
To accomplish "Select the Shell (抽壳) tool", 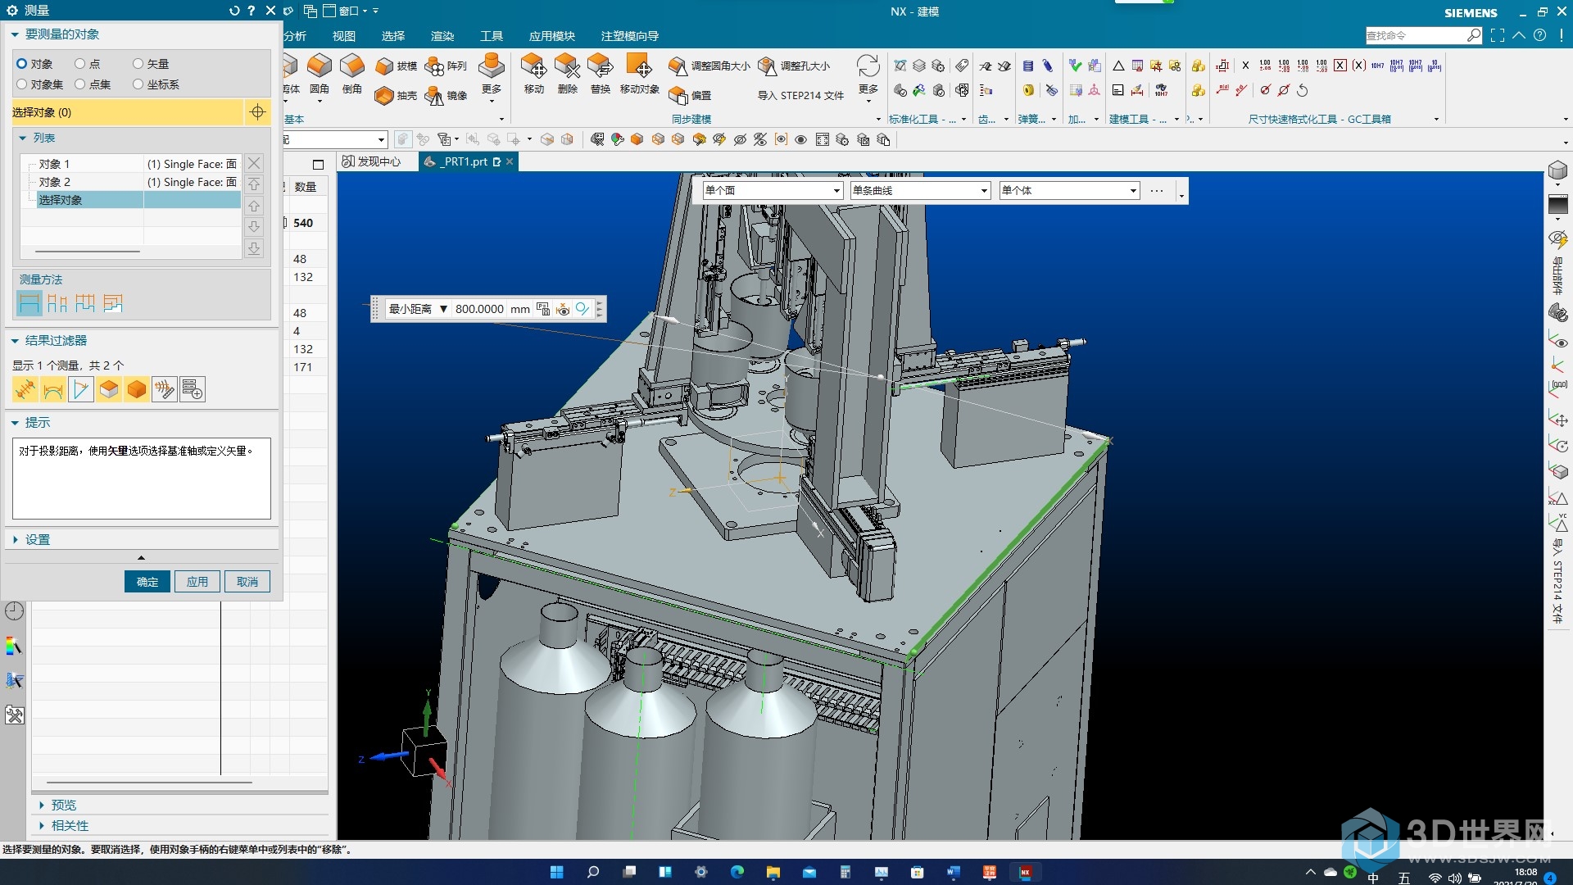I will [397, 96].
